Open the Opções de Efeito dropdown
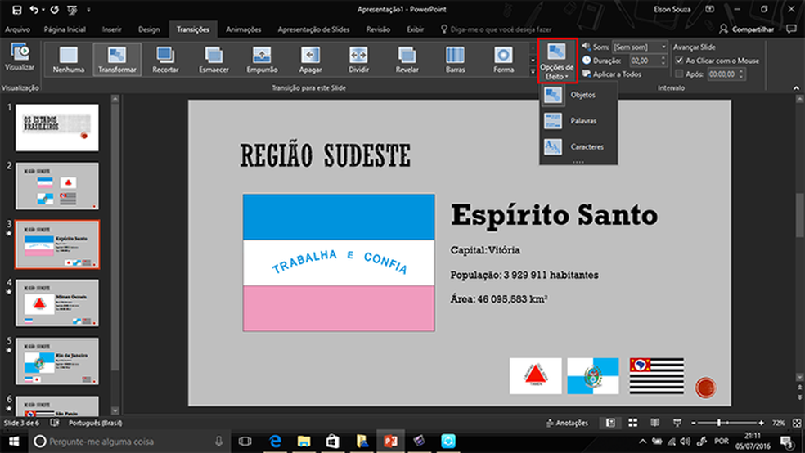This screenshot has width=805, height=453. point(557,61)
